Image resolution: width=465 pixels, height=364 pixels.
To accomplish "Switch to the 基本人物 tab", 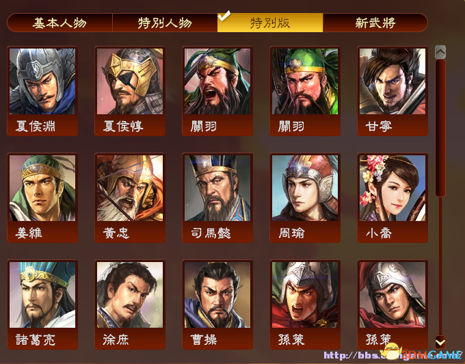I will click(x=59, y=23).
